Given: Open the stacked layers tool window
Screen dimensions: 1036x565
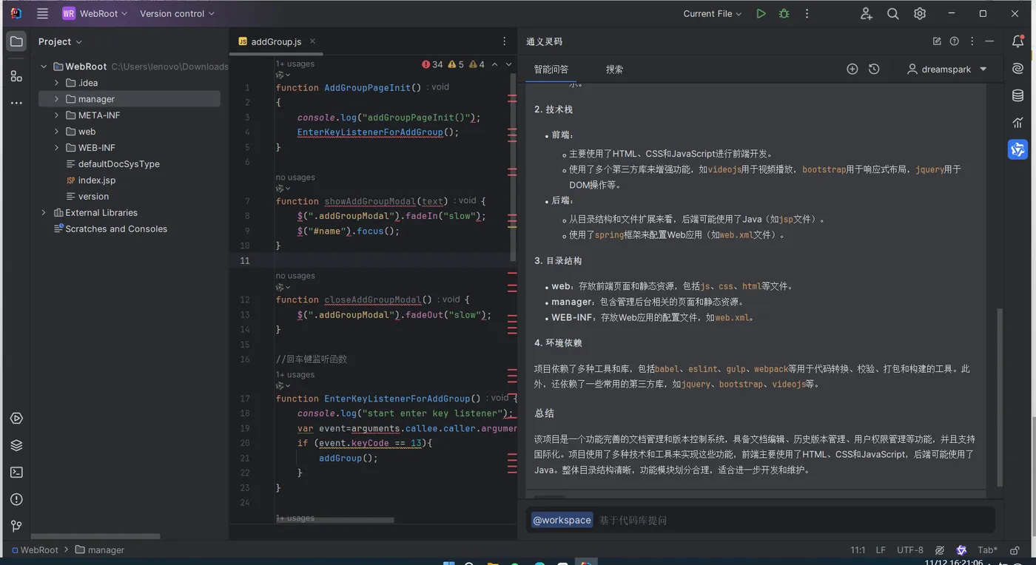Looking at the screenshot, I should coord(16,445).
